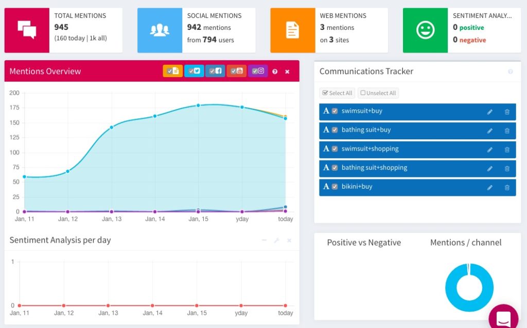Delete the bikini+buy tracker
This screenshot has height=328, width=527.
(507, 187)
